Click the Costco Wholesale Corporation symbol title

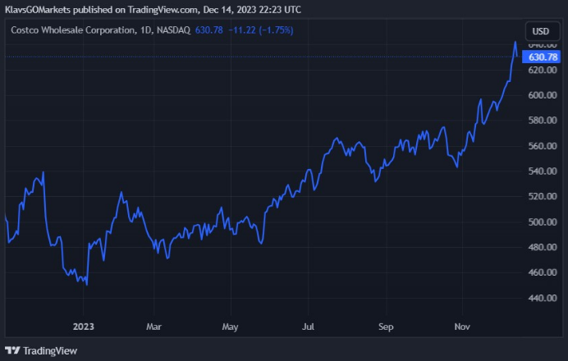click(73, 30)
